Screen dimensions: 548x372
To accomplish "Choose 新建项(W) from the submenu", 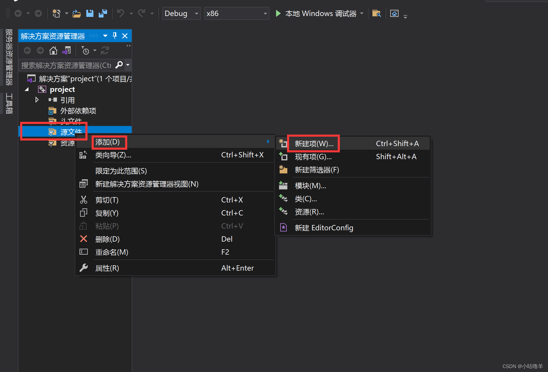I will pyautogui.click(x=313, y=143).
